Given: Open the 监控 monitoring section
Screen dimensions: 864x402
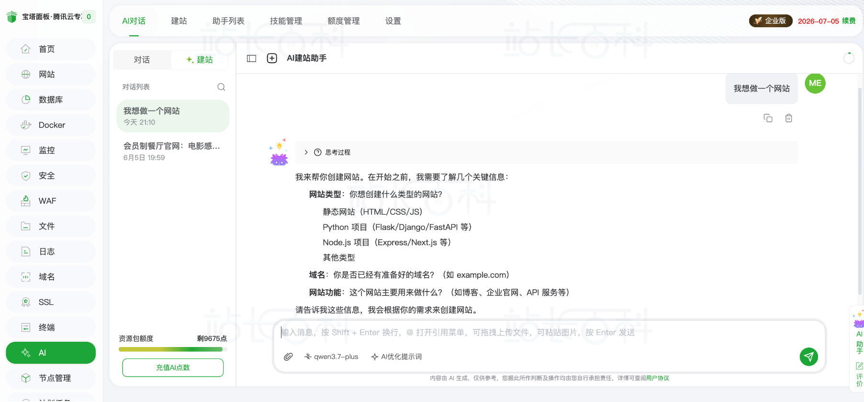Looking at the screenshot, I should 50,150.
